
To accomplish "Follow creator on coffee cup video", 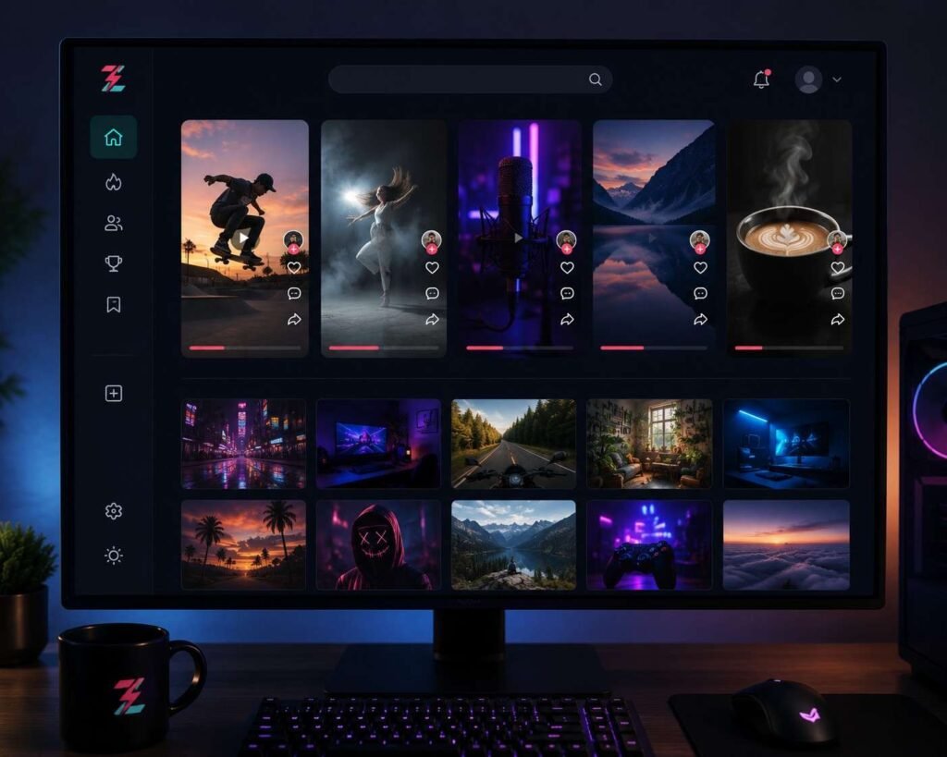I will [837, 250].
